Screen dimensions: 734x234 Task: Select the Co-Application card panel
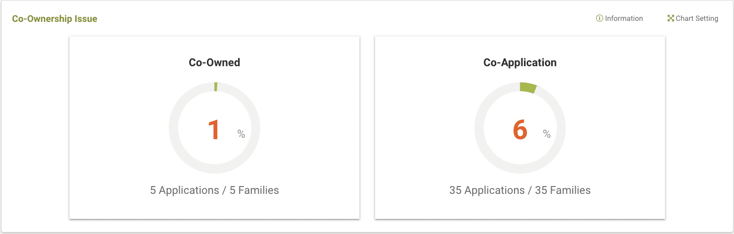[x=520, y=128]
